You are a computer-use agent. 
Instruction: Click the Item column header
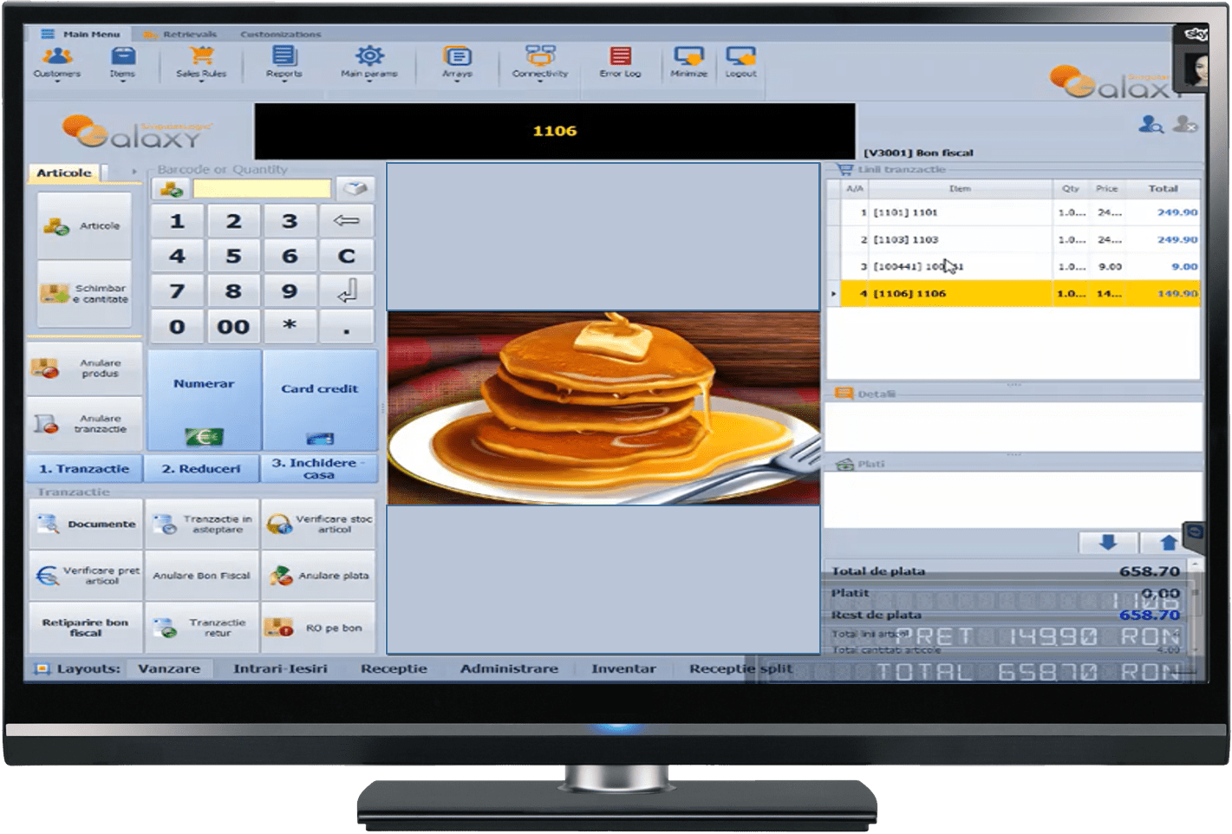point(959,188)
